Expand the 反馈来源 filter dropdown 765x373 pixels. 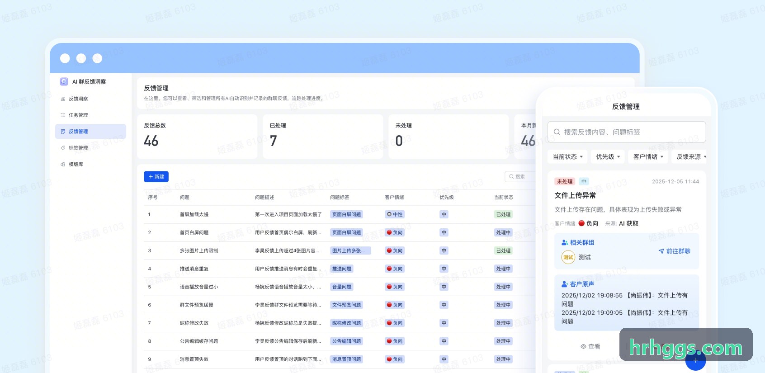(689, 157)
